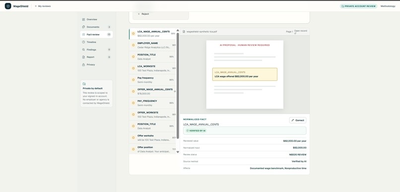Click the document page preview heading 'AI PROPOSAL - HUMAN REVIEW REQUIRED'
This screenshot has width=400, height=192.
coord(245,45)
